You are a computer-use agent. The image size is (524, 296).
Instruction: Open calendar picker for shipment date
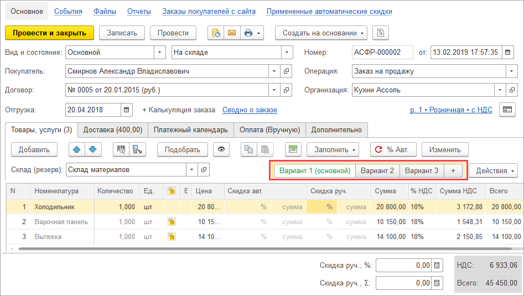127,110
